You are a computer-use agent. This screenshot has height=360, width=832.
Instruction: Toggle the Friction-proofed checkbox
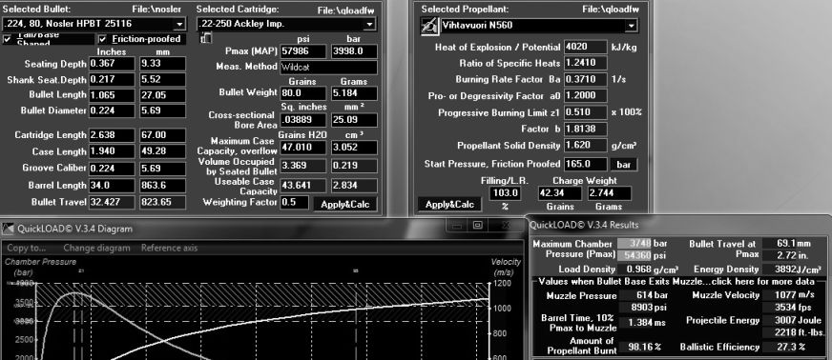(102, 39)
